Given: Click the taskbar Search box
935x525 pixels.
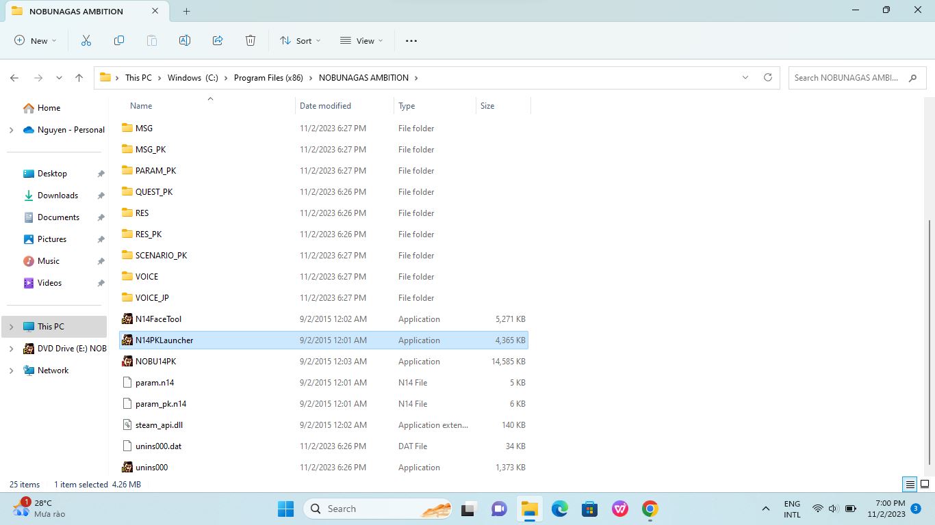Looking at the screenshot, I should coord(379,509).
